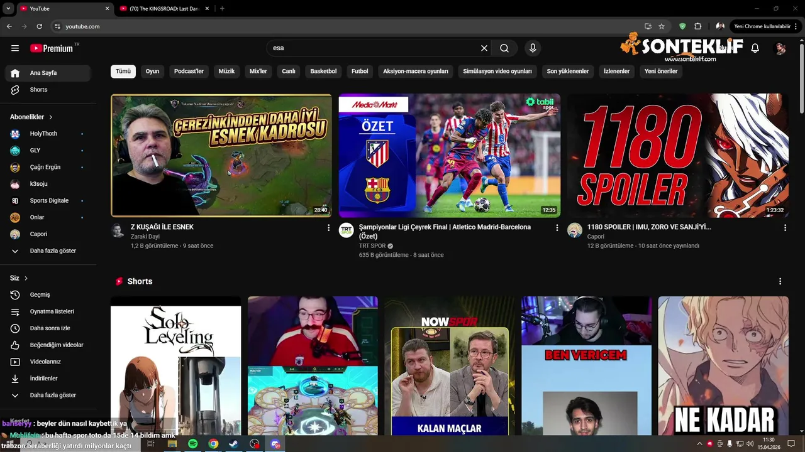Select the Canlı filter chip
This screenshot has height=452, width=805.
(289, 72)
